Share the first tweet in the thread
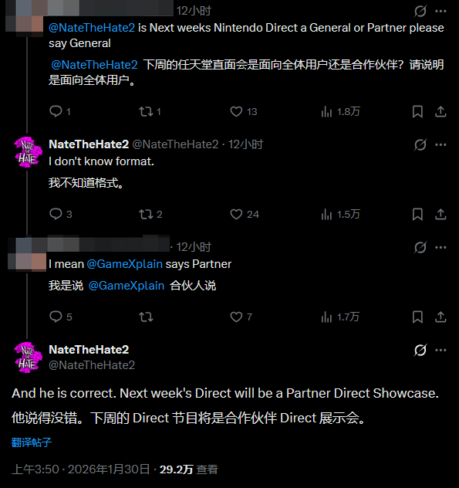The width and height of the screenshot is (459, 488). tap(440, 111)
